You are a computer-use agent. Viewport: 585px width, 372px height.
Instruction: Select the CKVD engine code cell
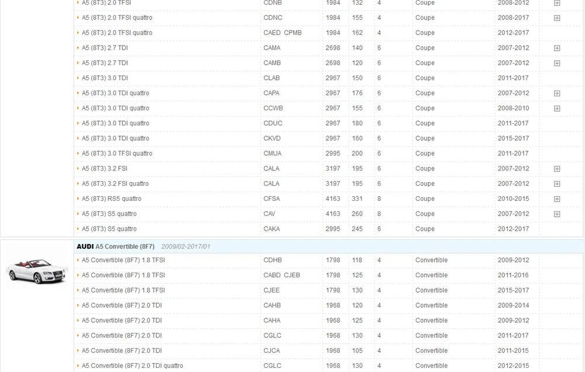coord(271,138)
